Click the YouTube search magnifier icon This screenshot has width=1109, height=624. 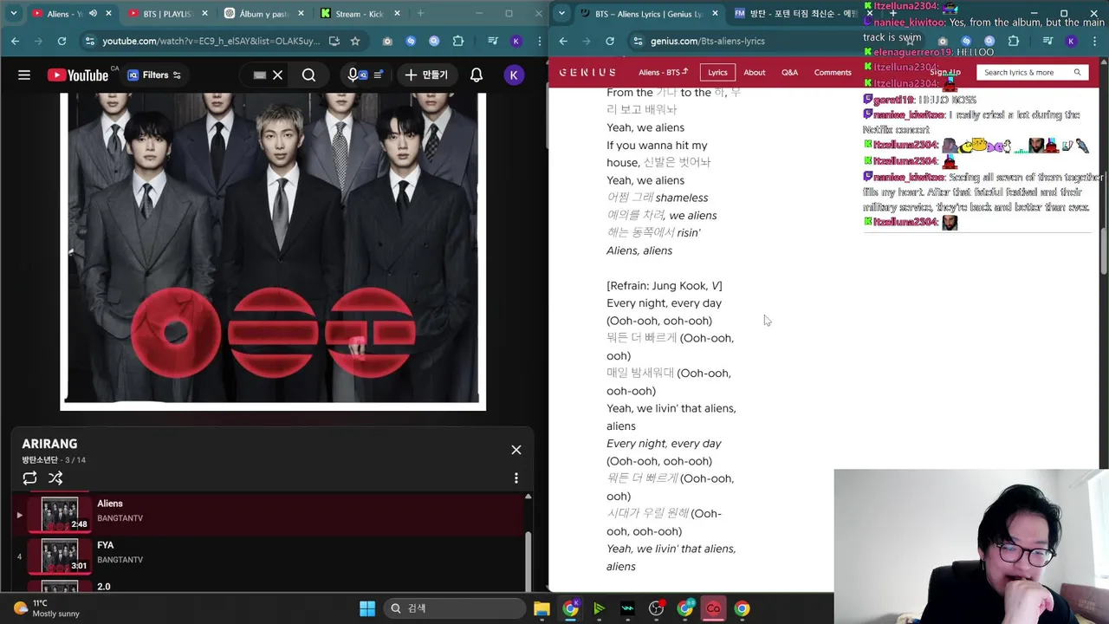click(308, 75)
